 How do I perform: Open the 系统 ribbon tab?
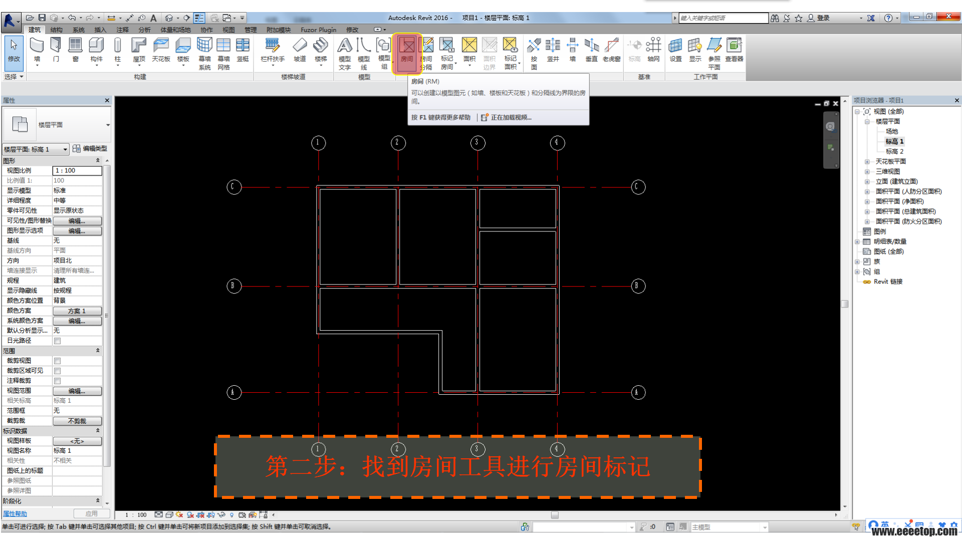[x=79, y=30]
